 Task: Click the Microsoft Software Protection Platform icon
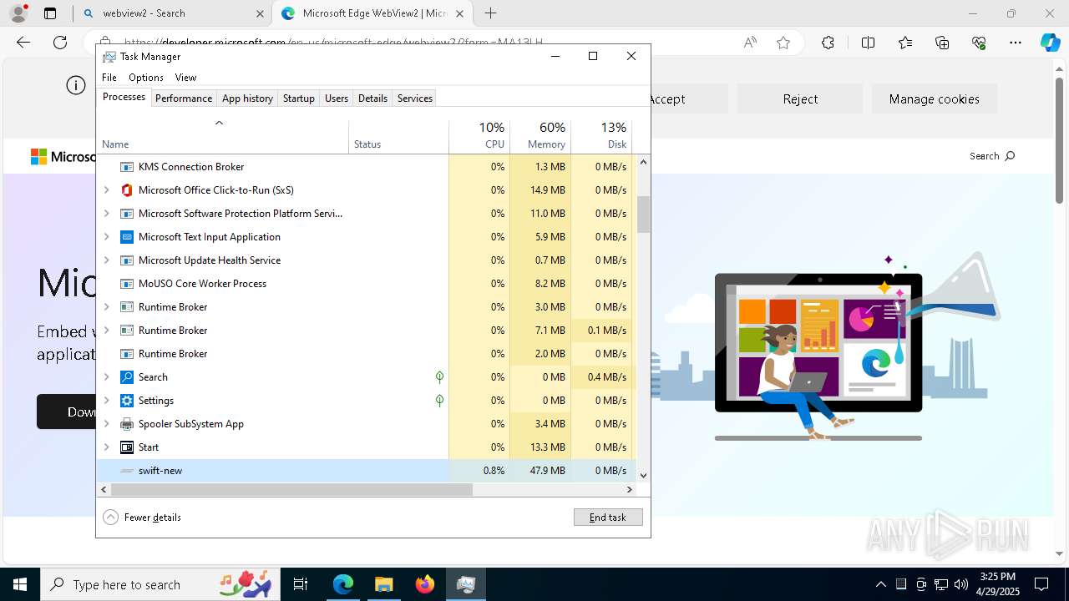(127, 214)
